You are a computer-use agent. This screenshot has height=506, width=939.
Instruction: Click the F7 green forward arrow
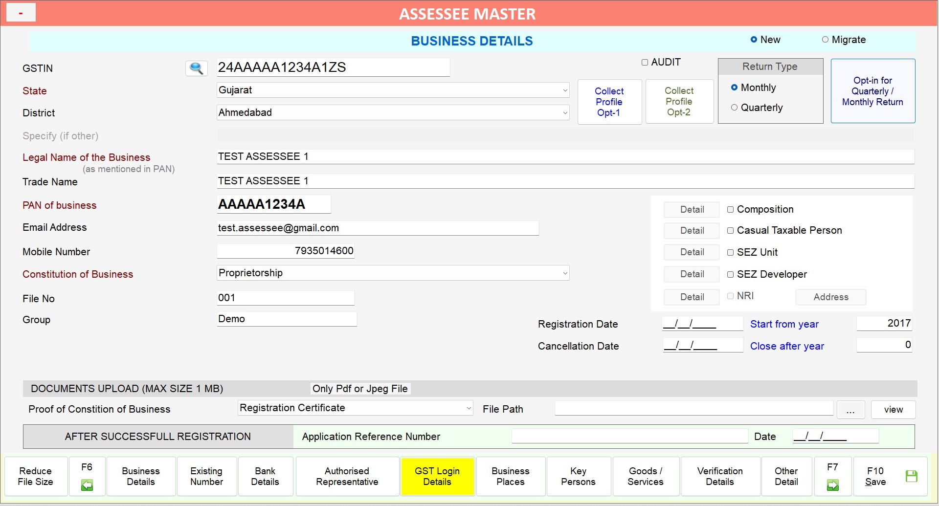(x=832, y=484)
